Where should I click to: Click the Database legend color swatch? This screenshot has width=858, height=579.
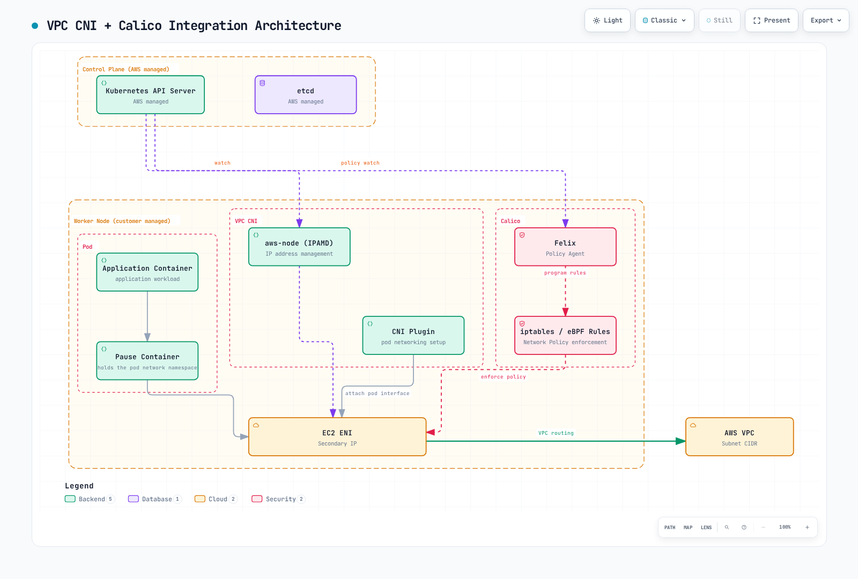134,499
